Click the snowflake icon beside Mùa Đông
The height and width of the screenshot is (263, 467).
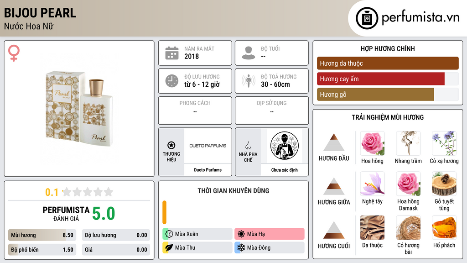(x=241, y=247)
